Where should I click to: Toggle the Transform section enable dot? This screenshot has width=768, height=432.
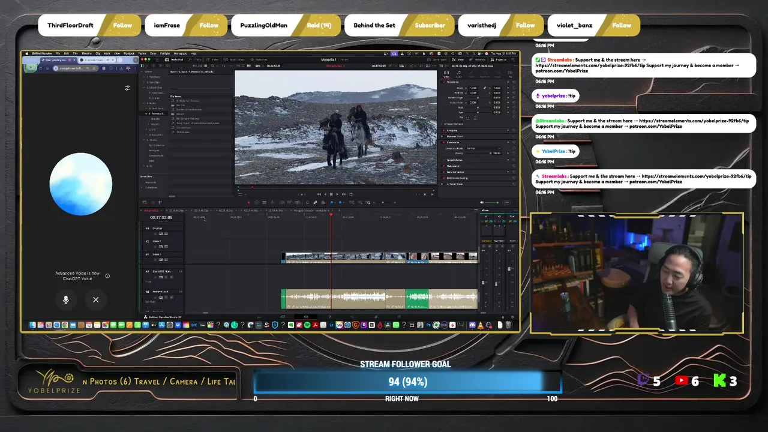point(444,82)
